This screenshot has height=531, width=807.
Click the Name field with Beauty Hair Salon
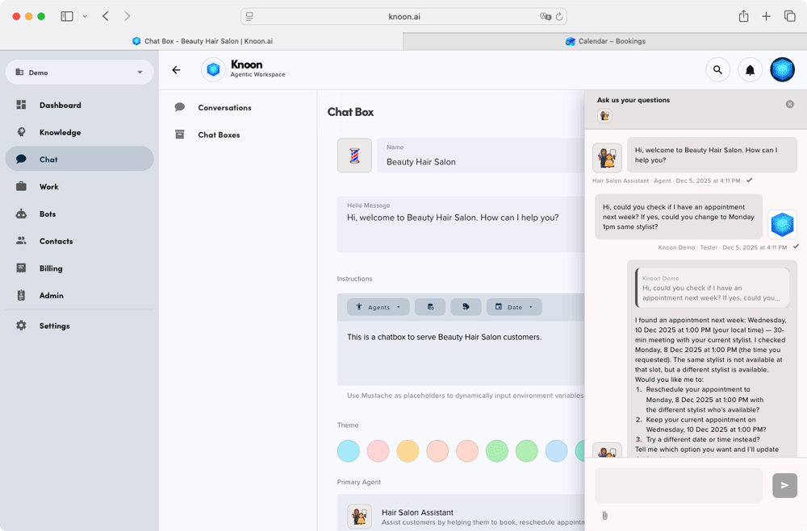pos(481,156)
